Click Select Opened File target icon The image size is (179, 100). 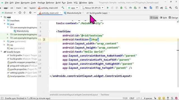[x=20, y=13]
